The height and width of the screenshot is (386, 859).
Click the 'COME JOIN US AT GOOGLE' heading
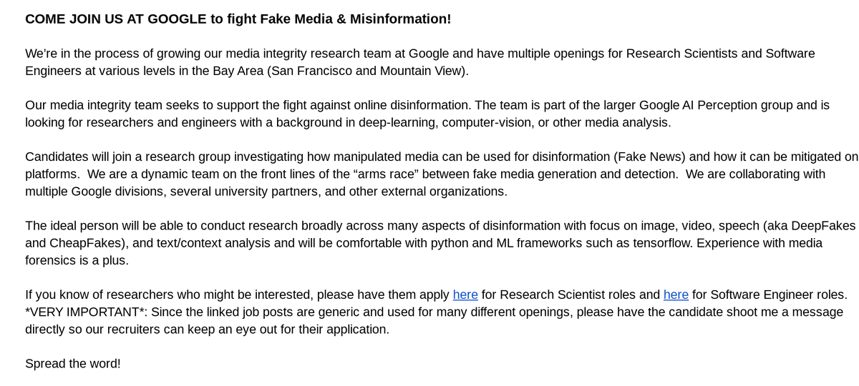pyautogui.click(x=116, y=19)
